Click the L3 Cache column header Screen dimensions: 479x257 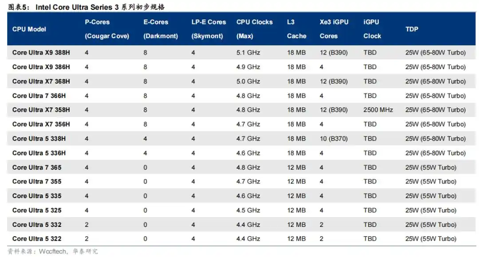click(296, 29)
